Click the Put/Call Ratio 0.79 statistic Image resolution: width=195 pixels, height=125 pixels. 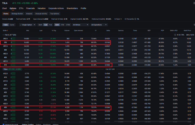pyautogui.click(x=23, y=19)
